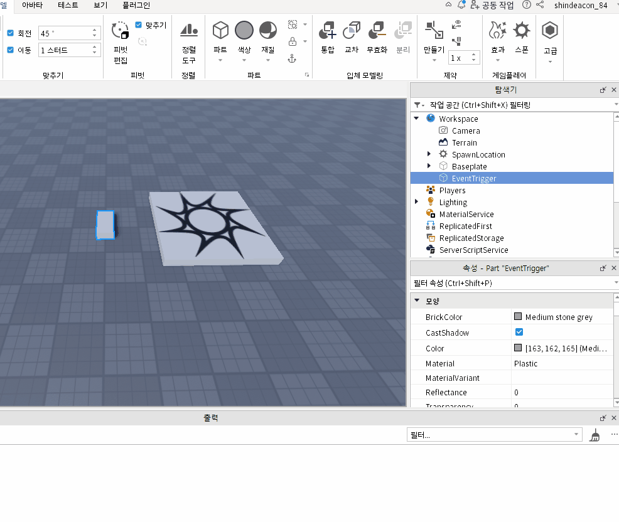Expand the Baseplate node
The width and height of the screenshot is (619, 522).
click(x=429, y=166)
